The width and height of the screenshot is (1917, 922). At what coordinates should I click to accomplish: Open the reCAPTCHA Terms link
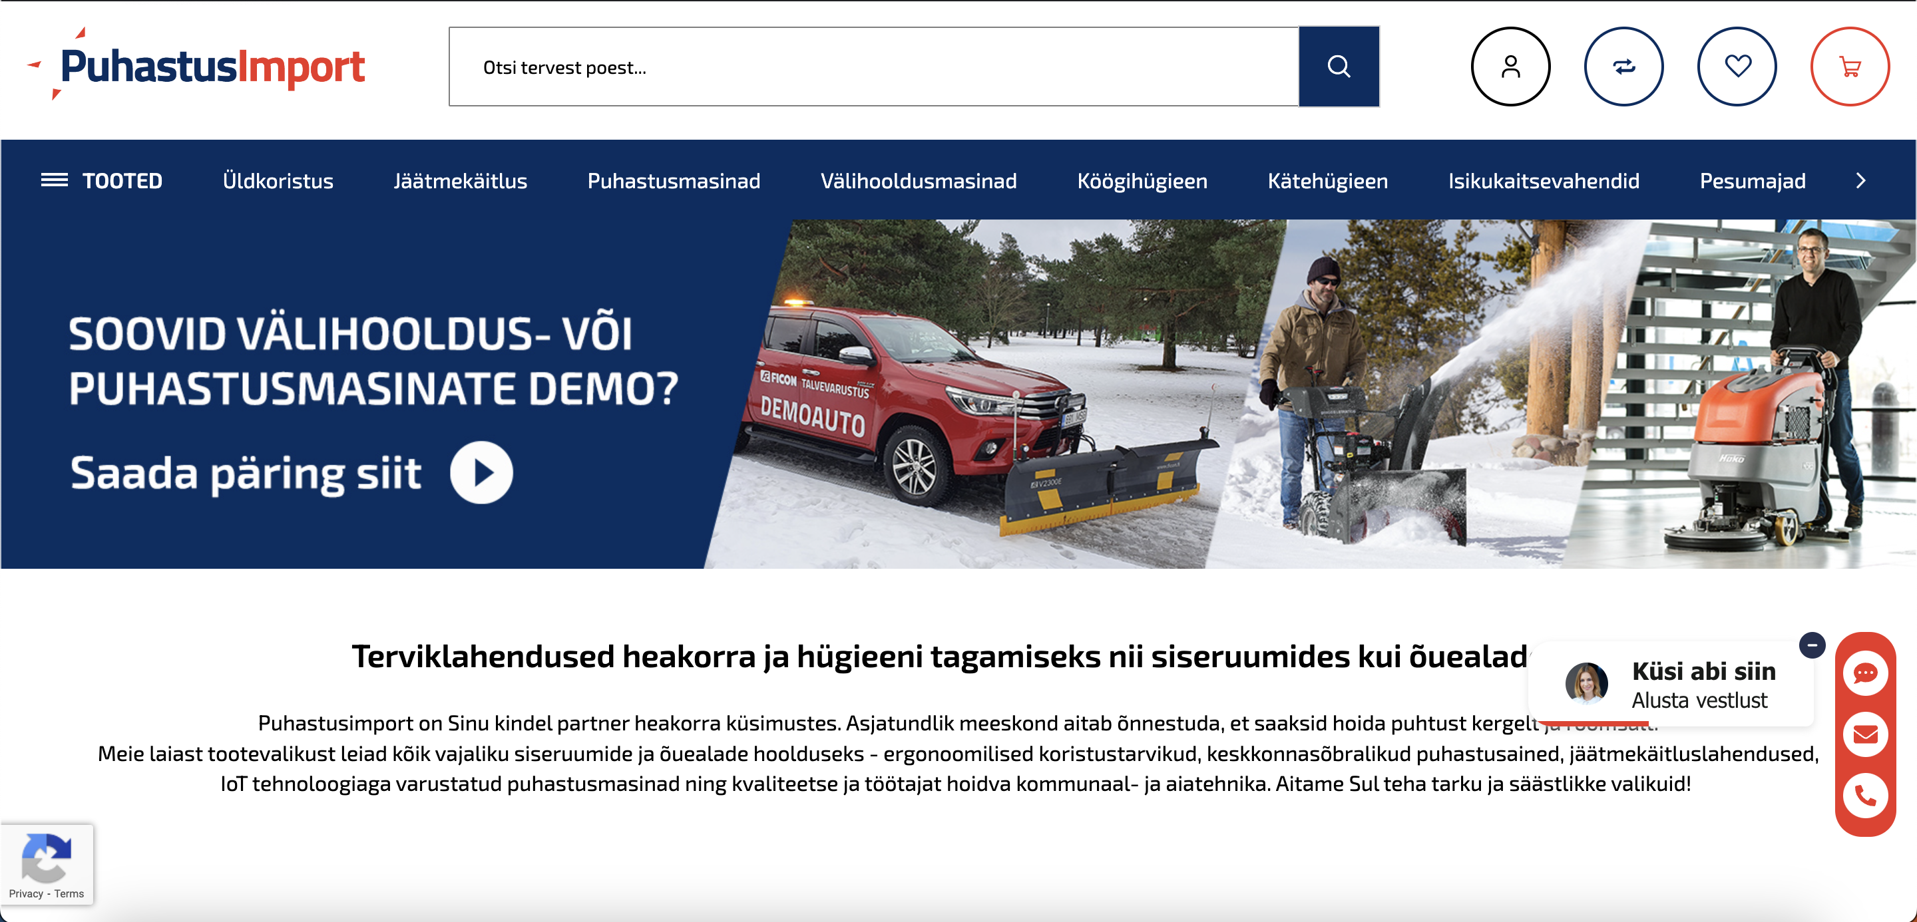click(69, 894)
